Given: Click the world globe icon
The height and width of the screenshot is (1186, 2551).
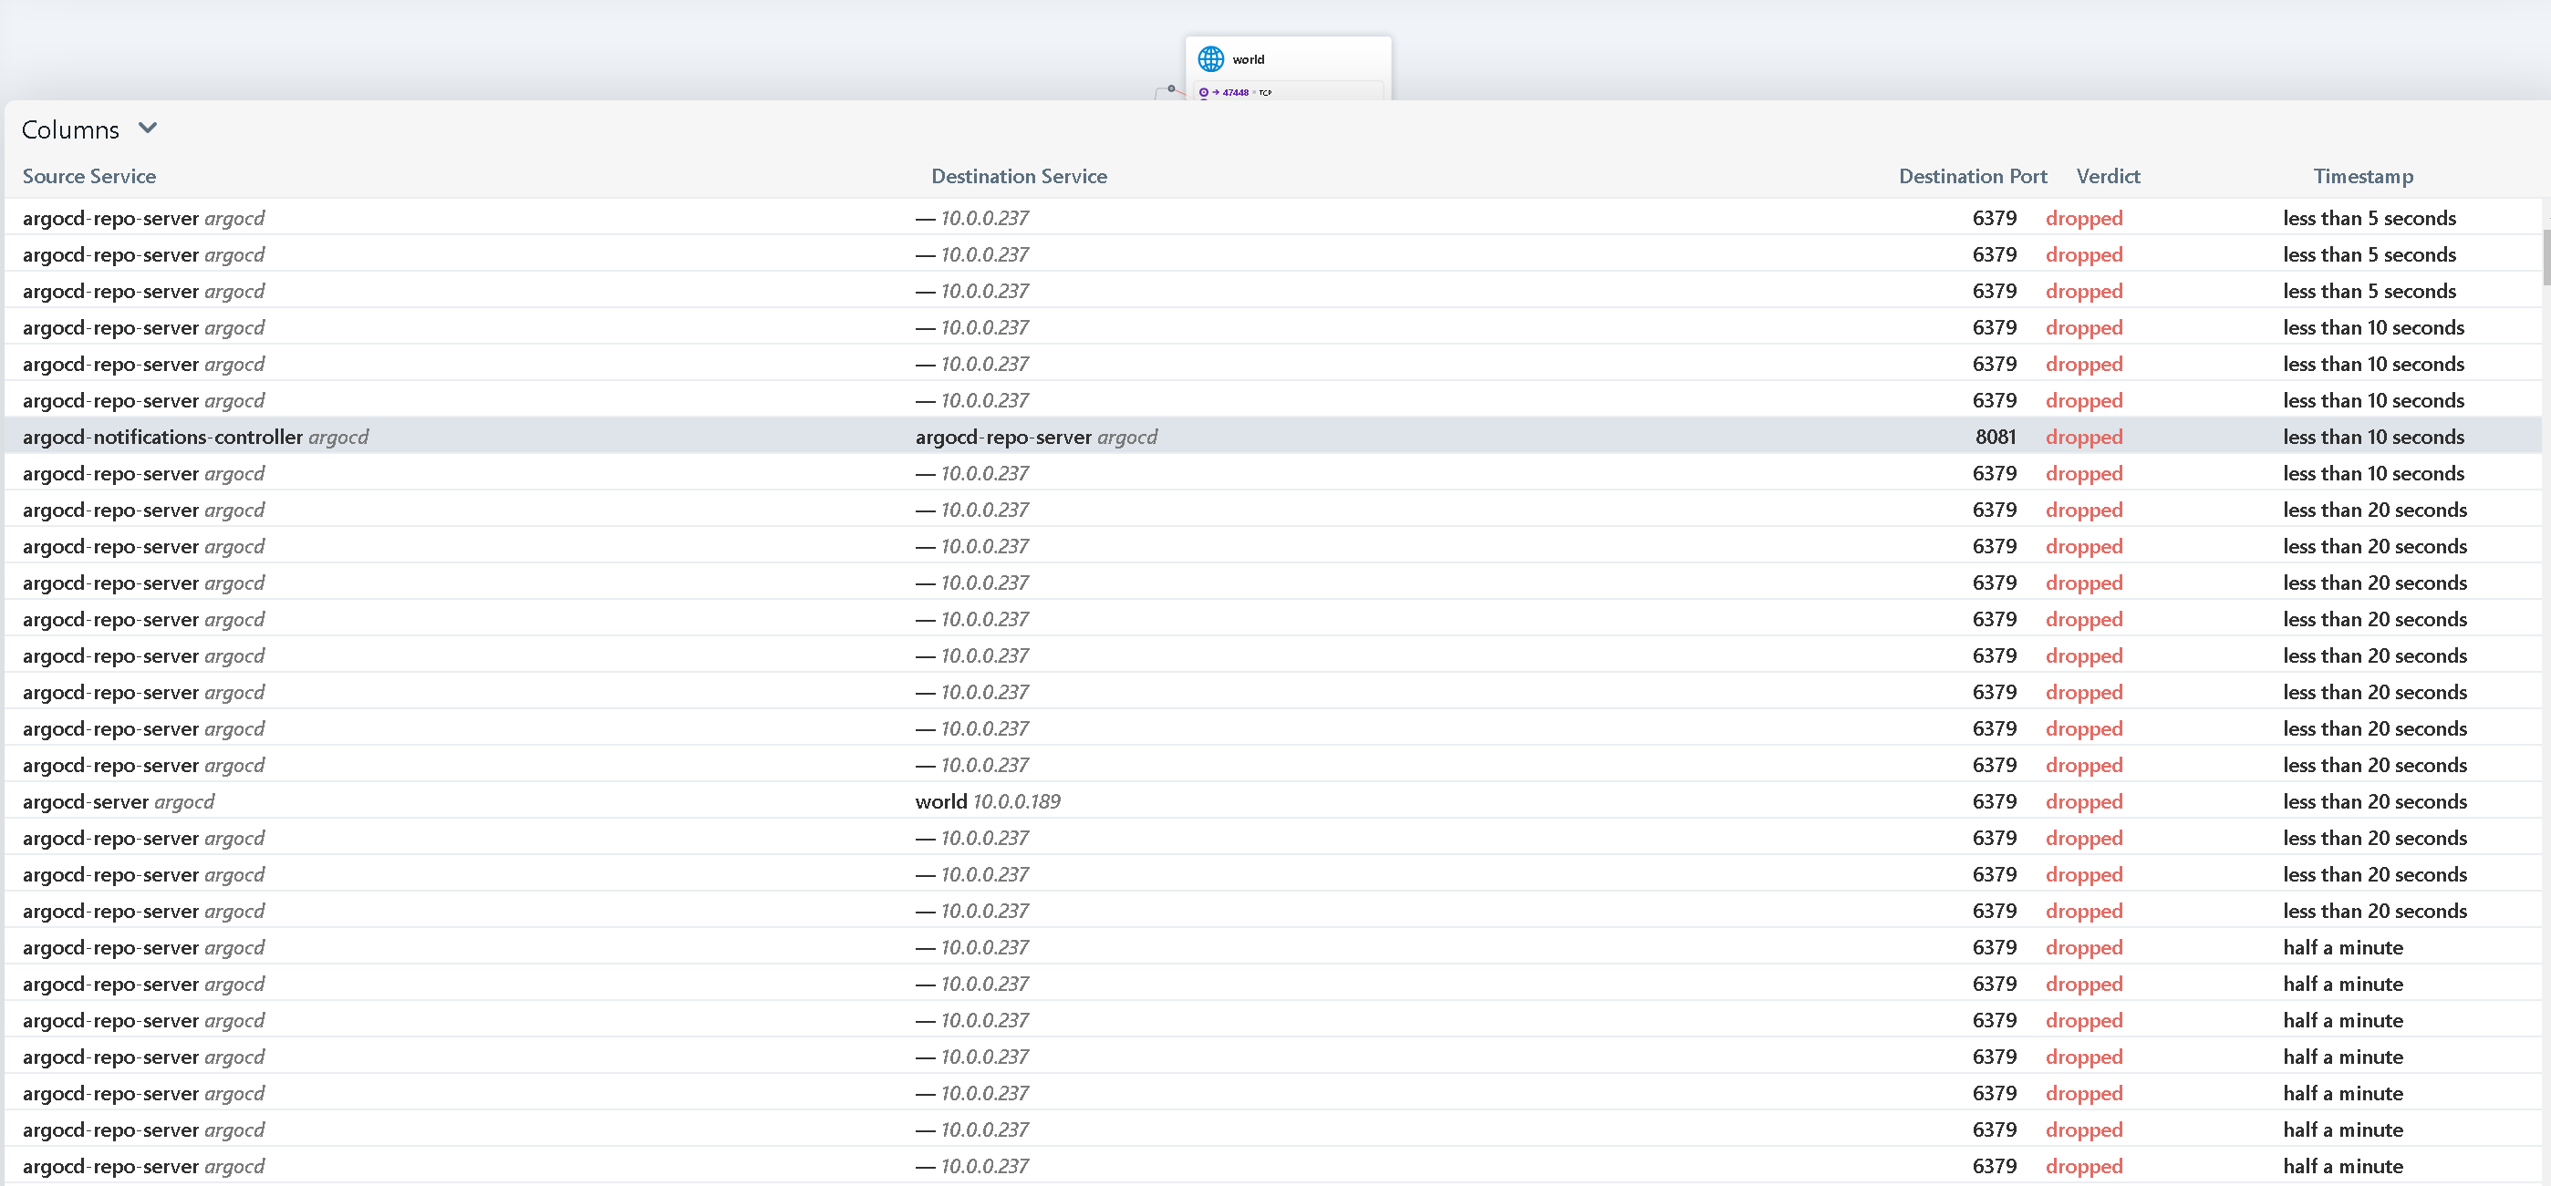Looking at the screenshot, I should (1210, 59).
